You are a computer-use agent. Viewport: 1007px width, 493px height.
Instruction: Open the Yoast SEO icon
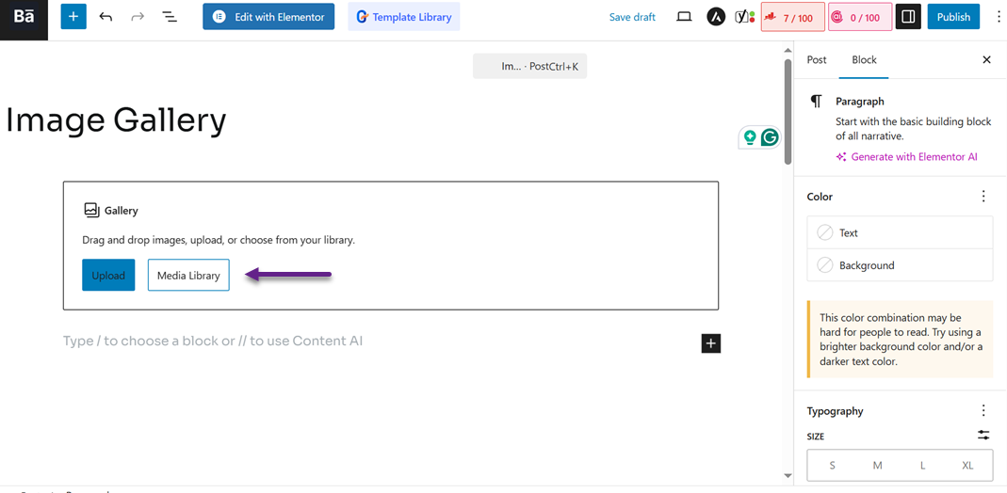point(744,17)
